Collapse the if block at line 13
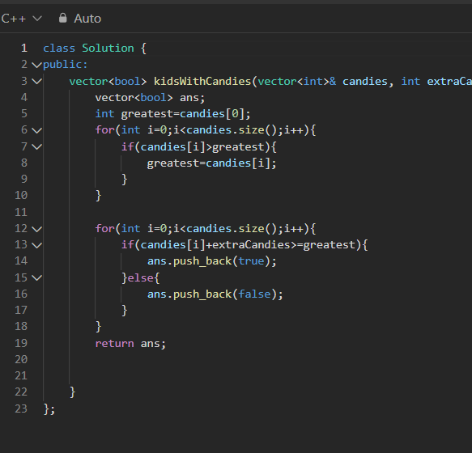 pyautogui.click(x=36, y=245)
